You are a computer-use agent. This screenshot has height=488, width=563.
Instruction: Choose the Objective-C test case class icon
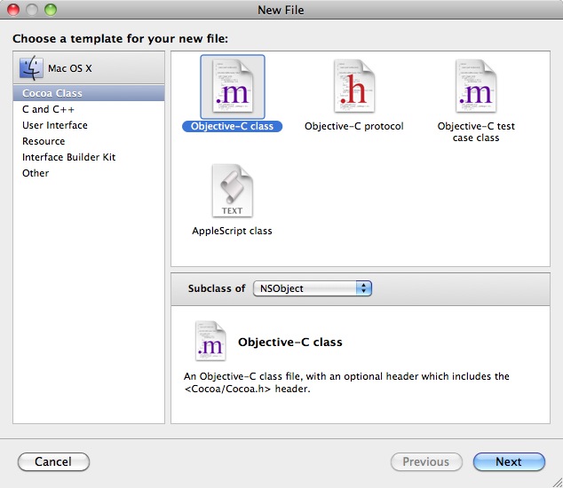tap(476, 87)
